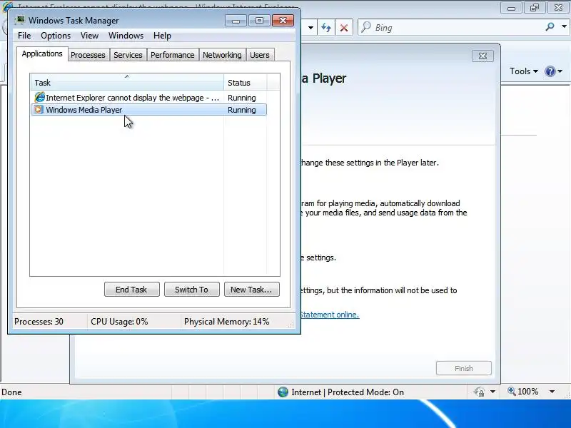Screen dimensions: 571x428
Task: Click the Task Manager window resize grip
Action: tap(290, 325)
